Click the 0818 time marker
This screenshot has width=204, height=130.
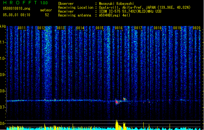158,28
